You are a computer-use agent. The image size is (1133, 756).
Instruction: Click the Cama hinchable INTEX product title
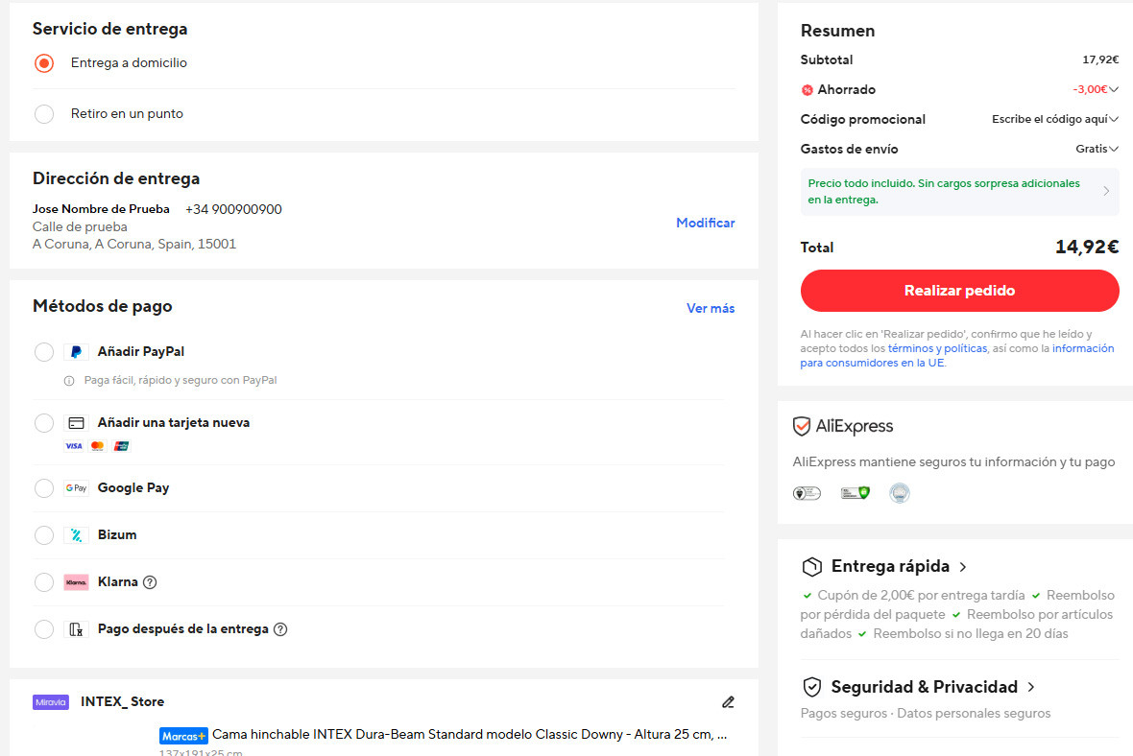click(470, 734)
